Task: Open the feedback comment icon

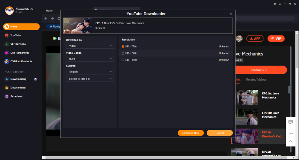Action: point(291,122)
